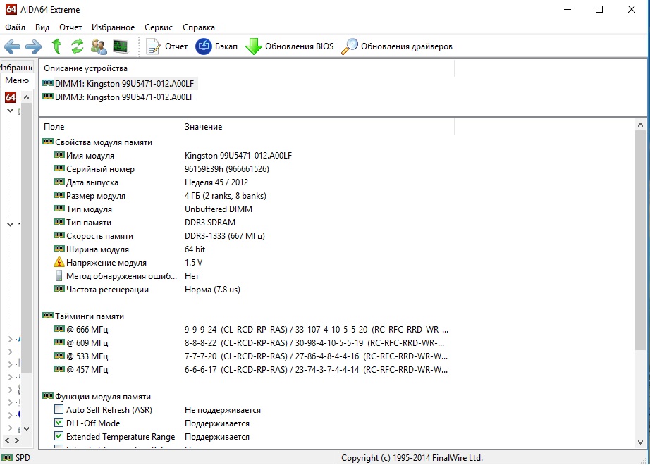Screen dimensions: 650x465
Task: Click the Значение column header
Action: (317, 126)
